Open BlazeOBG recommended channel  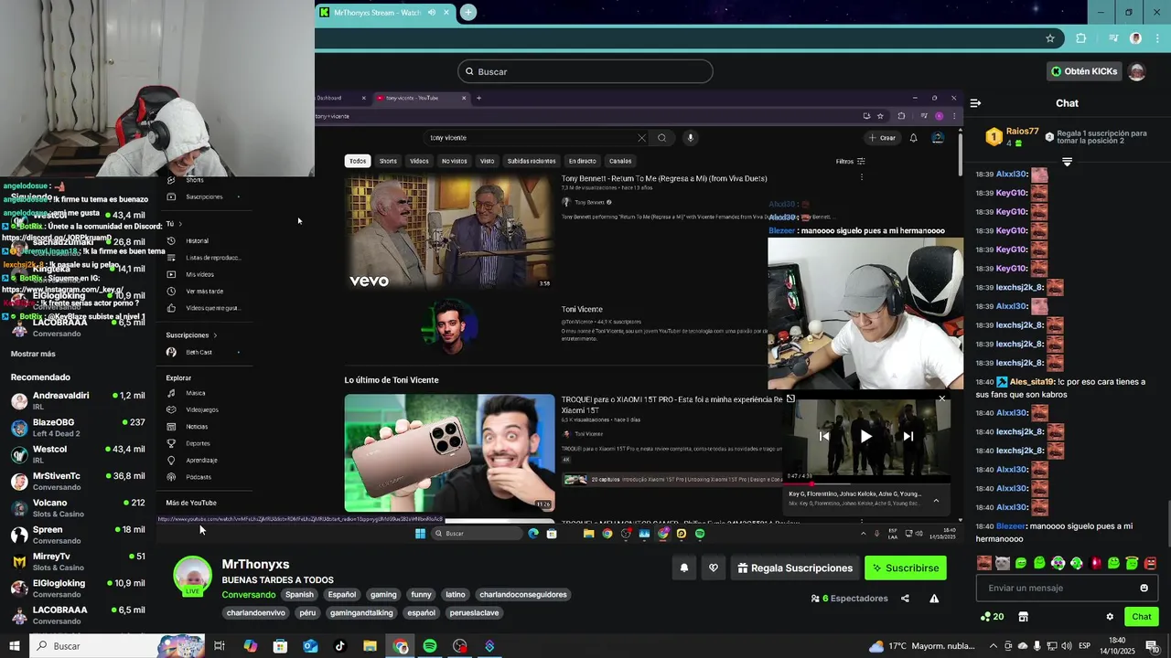(x=78, y=428)
